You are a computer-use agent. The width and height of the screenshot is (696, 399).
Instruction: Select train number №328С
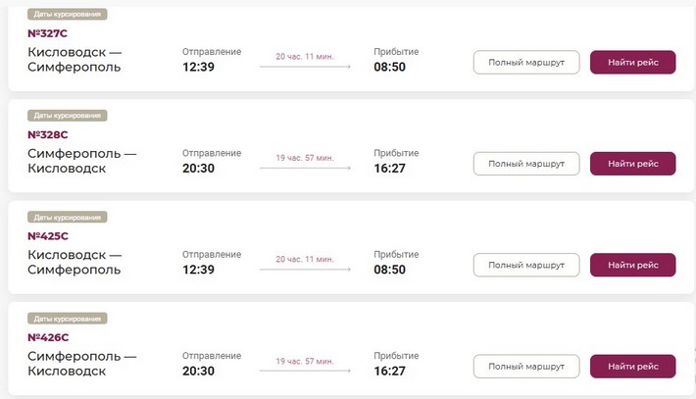point(48,134)
